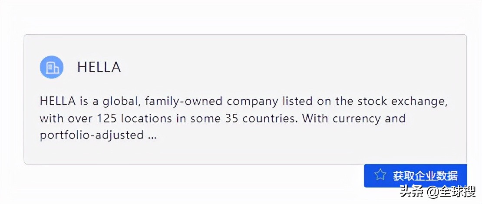The height and width of the screenshot is (204, 482).
Task: Click the "portfolio-adjusted" text on the last line
Action: tap(92, 135)
